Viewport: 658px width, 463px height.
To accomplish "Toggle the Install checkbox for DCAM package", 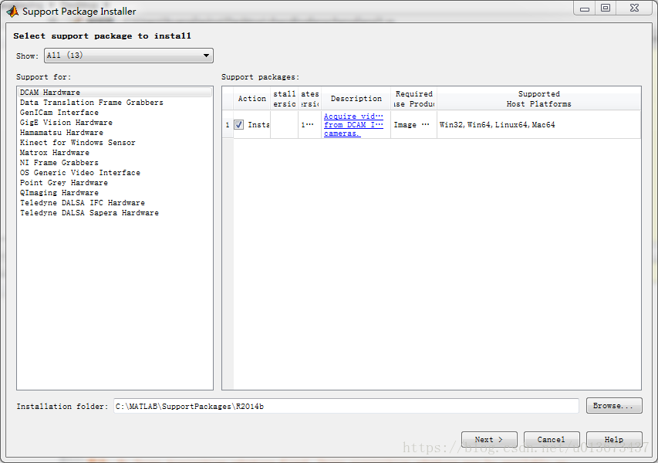I will pos(239,125).
